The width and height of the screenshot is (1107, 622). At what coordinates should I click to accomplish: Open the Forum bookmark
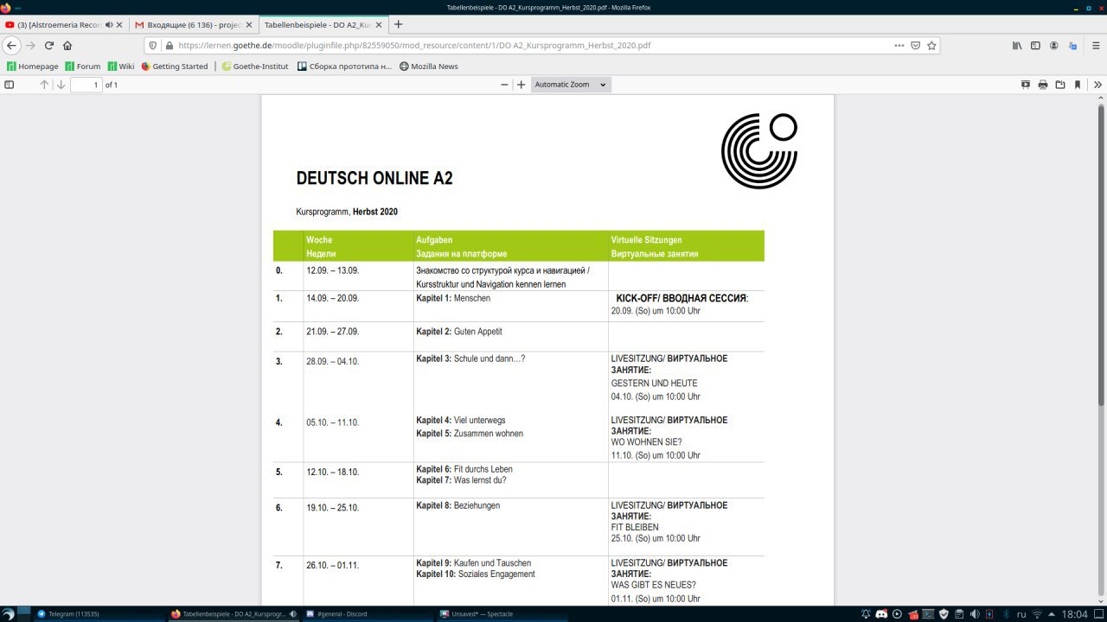point(82,66)
